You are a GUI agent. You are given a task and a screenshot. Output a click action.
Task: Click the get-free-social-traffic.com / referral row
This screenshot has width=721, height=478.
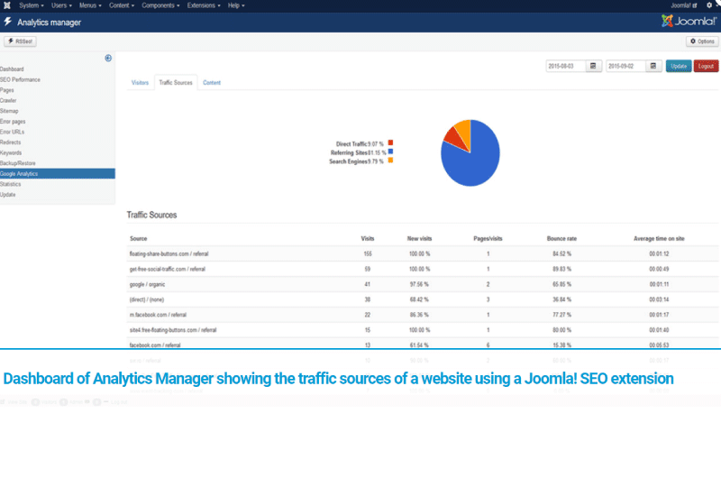(423, 269)
